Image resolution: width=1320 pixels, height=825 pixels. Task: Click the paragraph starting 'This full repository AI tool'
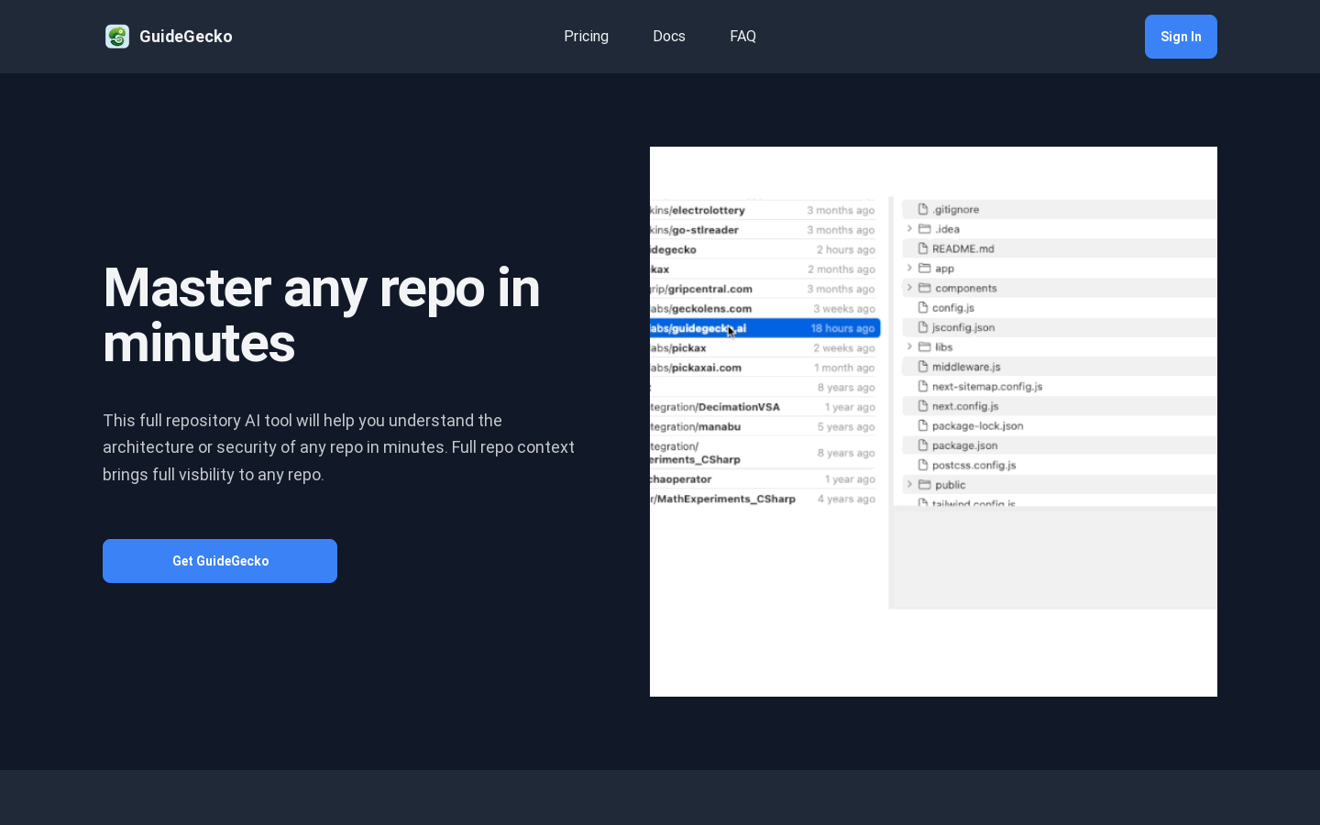click(339, 447)
